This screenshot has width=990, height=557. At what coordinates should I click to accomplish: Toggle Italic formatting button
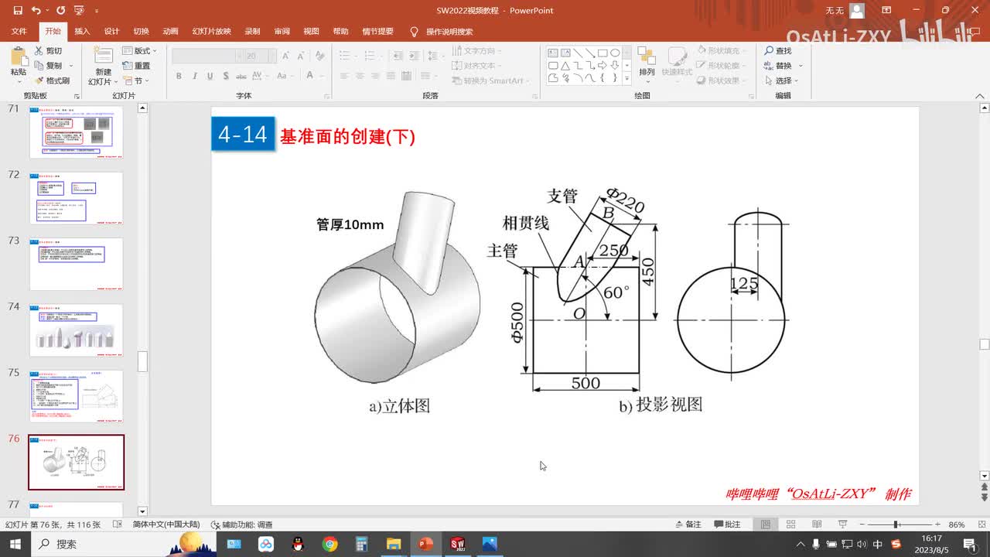pyautogui.click(x=194, y=76)
